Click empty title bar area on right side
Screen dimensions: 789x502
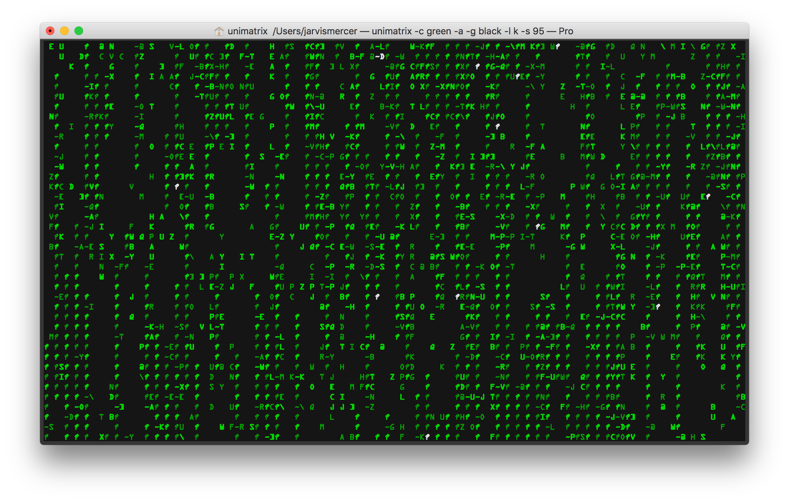pyautogui.click(x=662, y=31)
